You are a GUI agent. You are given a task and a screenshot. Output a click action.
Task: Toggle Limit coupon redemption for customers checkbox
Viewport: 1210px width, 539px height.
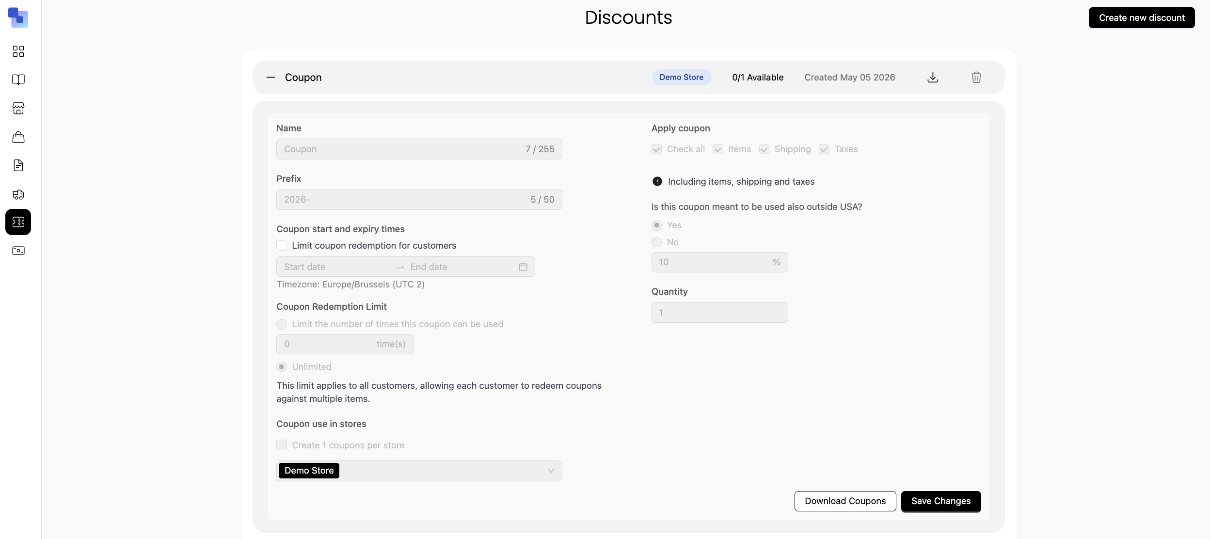point(282,246)
